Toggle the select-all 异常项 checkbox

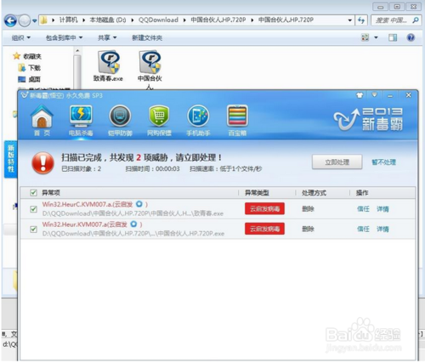tap(33, 193)
